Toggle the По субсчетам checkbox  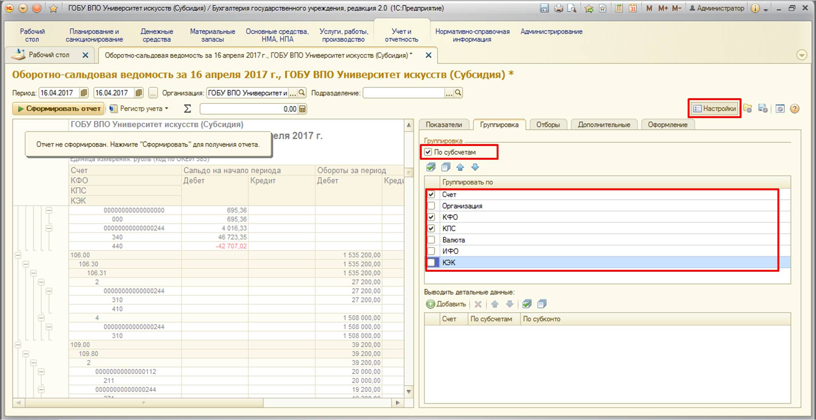coord(428,152)
